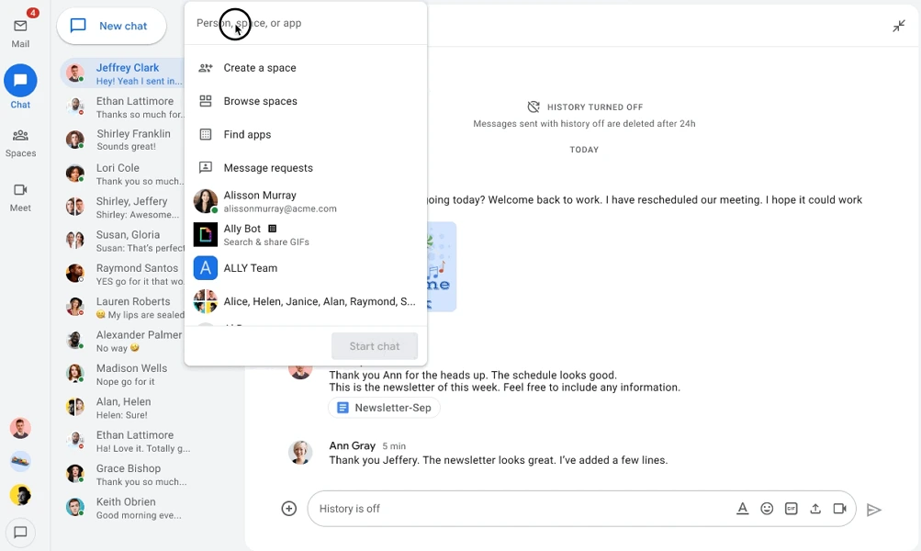Open Spaces in the left sidebar

[20, 142]
